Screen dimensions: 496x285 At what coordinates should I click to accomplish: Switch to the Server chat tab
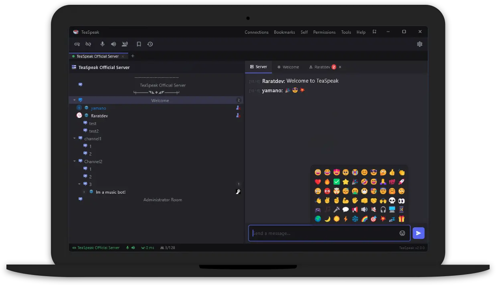pos(258,67)
